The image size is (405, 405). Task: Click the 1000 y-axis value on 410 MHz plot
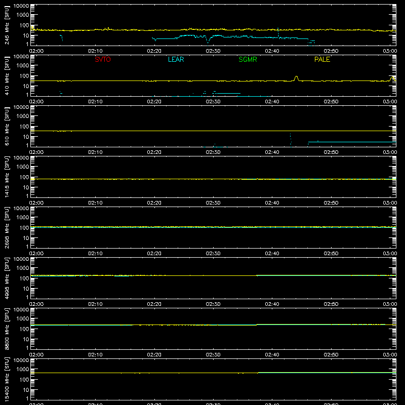coord(23,66)
